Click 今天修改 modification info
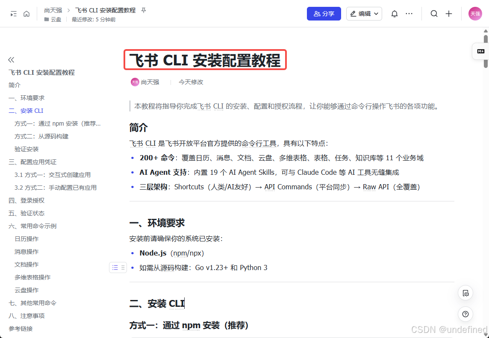489x338 pixels. (191, 82)
